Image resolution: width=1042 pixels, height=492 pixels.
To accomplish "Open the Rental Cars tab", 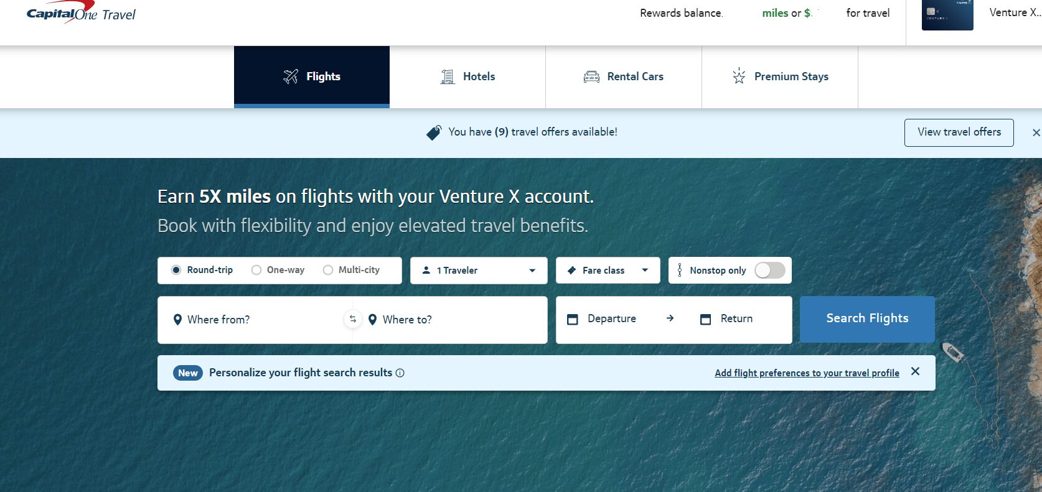I will [x=624, y=77].
